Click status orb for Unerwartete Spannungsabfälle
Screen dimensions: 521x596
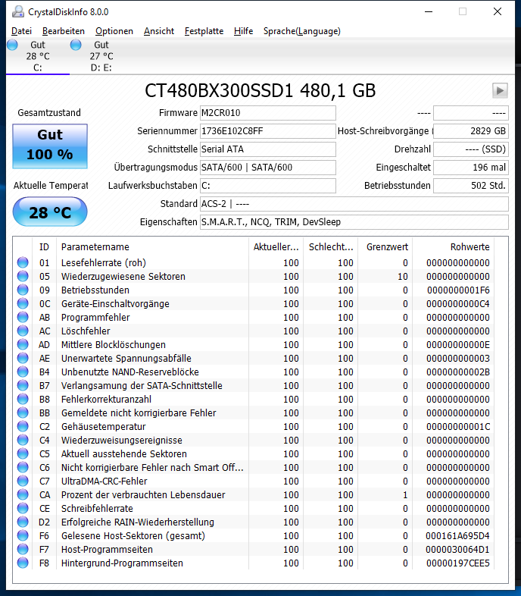23,359
